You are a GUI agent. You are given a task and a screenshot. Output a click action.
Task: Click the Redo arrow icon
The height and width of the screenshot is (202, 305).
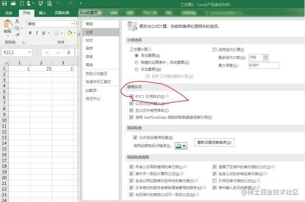pyautogui.click(x=70, y=3)
